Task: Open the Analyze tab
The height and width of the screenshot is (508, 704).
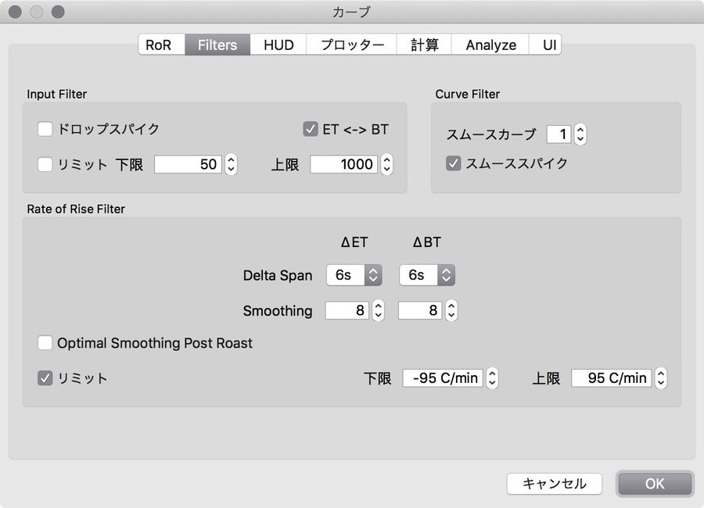Action: click(490, 45)
